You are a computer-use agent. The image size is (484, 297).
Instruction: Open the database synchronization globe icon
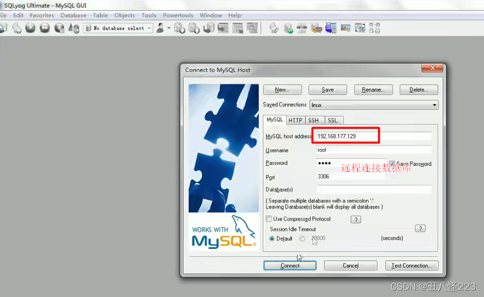288,28
